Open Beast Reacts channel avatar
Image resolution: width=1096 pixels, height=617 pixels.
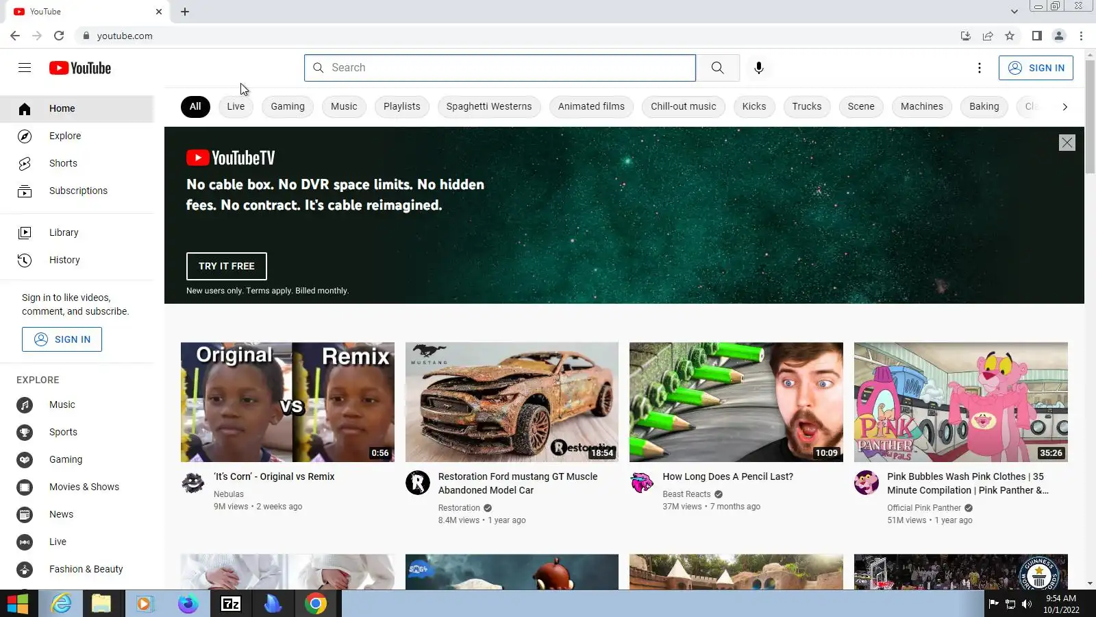[642, 483]
